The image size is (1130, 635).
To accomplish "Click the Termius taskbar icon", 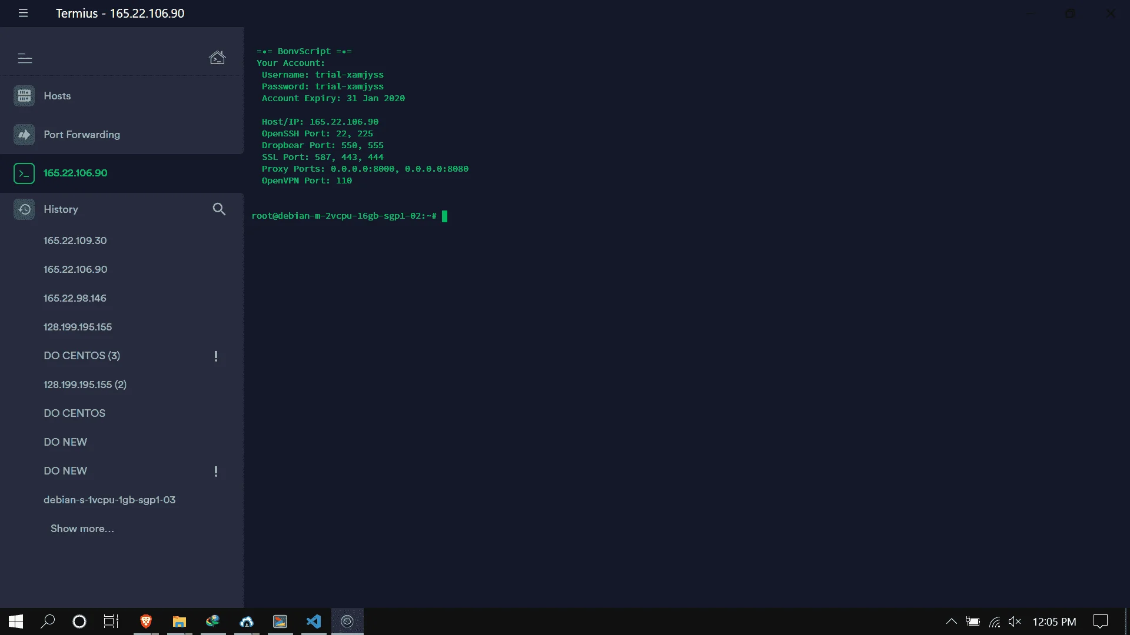I will point(347,621).
